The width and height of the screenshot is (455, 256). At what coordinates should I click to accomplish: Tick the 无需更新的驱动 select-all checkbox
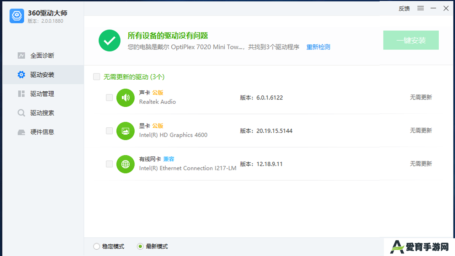97,77
